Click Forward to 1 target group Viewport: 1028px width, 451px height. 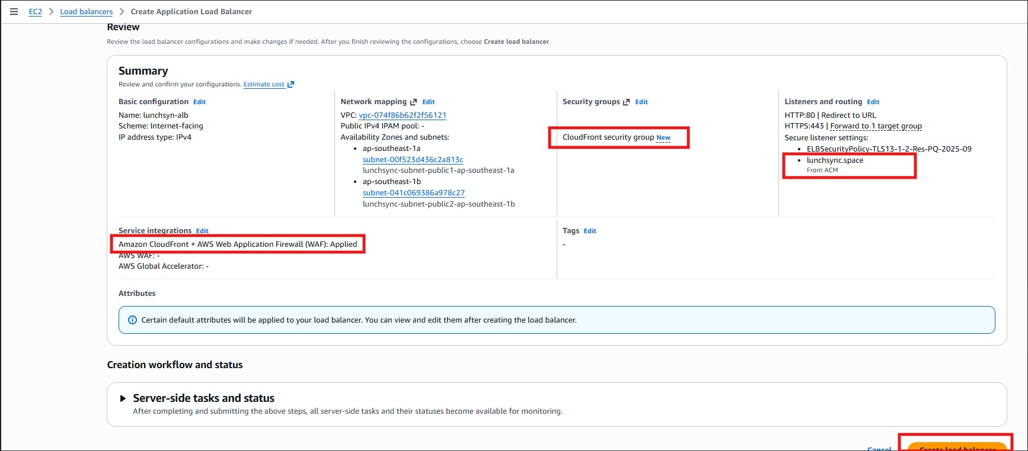[x=876, y=126]
